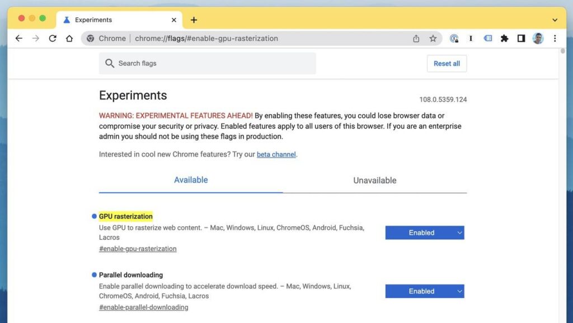Open a new tab with the plus button
This screenshot has width=573, height=323.
point(194,20)
